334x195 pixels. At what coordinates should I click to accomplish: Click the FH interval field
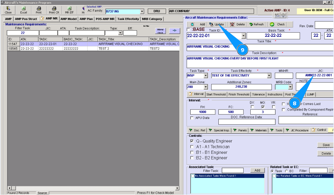pyautogui.click(x=203, y=112)
